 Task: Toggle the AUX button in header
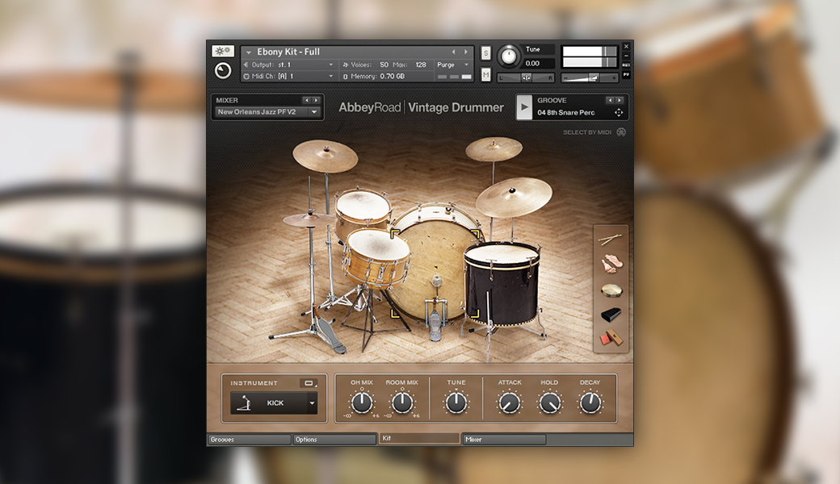626,65
